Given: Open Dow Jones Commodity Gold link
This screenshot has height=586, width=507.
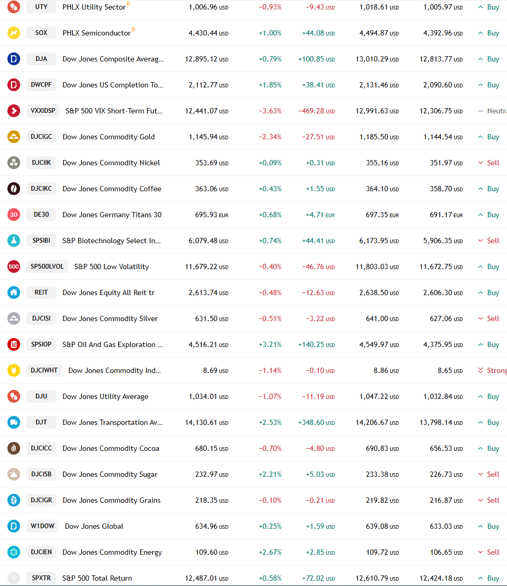Looking at the screenshot, I should point(109,137).
